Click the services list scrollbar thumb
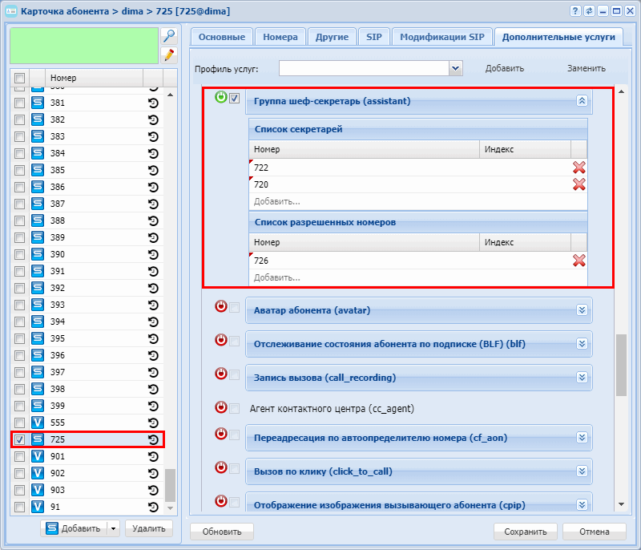This screenshot has height=550, width=641. [x=621, y=365]
